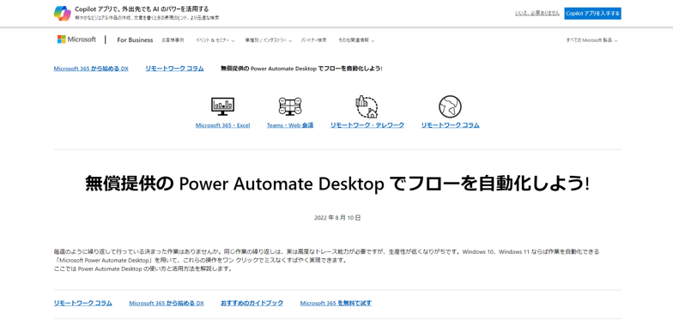Screen dimensions: 673x320
Task: Expand the その他関連情報 menu
Action: (x=356, y=40)
